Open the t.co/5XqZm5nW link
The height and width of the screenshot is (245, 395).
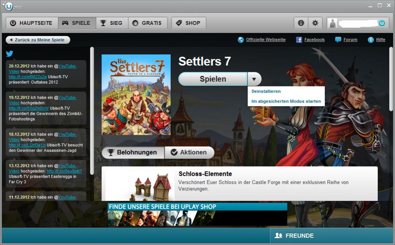[29, 108]
